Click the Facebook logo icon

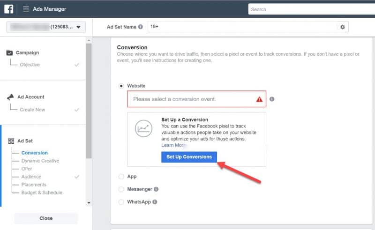(x=9, y=9)
